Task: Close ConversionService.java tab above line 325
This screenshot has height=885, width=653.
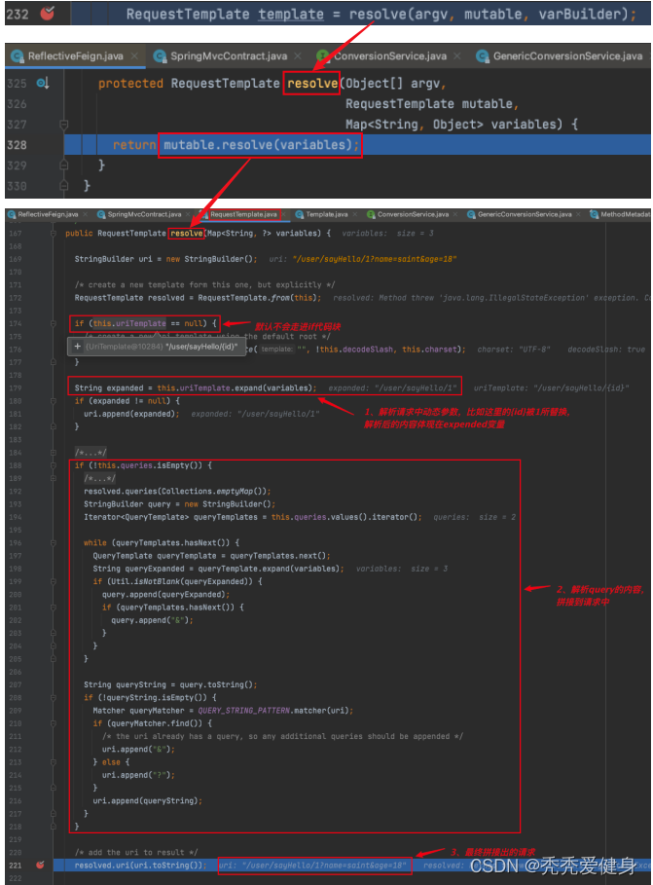Action: pos(457,55)
